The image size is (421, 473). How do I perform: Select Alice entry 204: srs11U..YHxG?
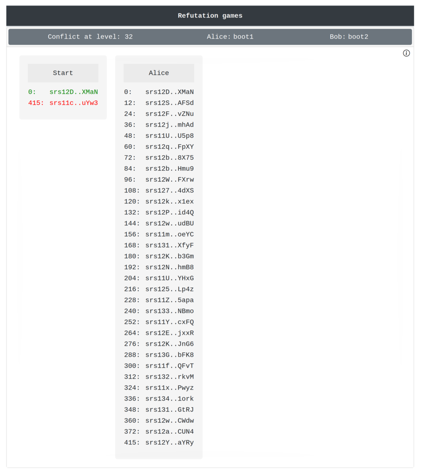tap(159, 278)
